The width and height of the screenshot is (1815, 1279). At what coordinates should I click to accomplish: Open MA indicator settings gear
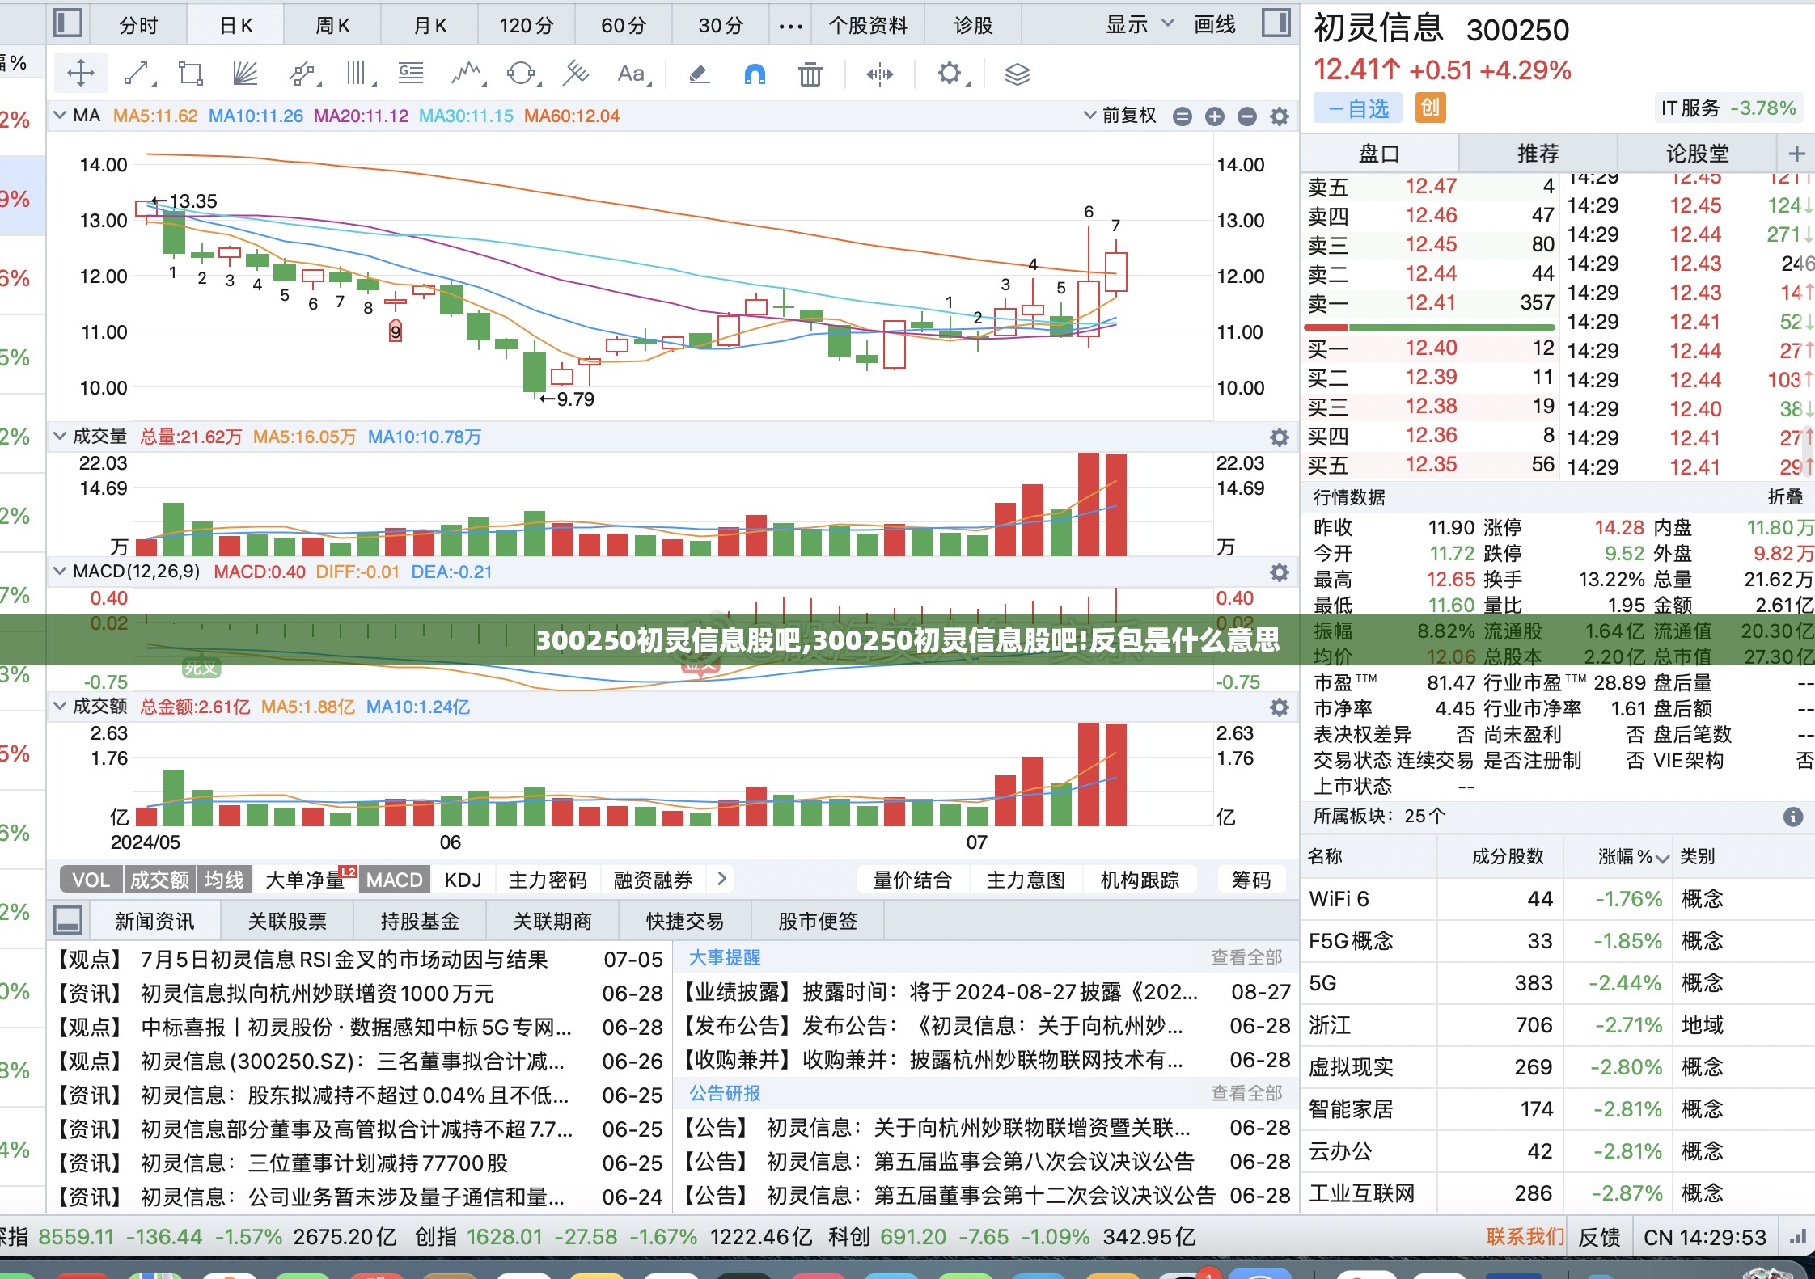(x=1279, y=116)
